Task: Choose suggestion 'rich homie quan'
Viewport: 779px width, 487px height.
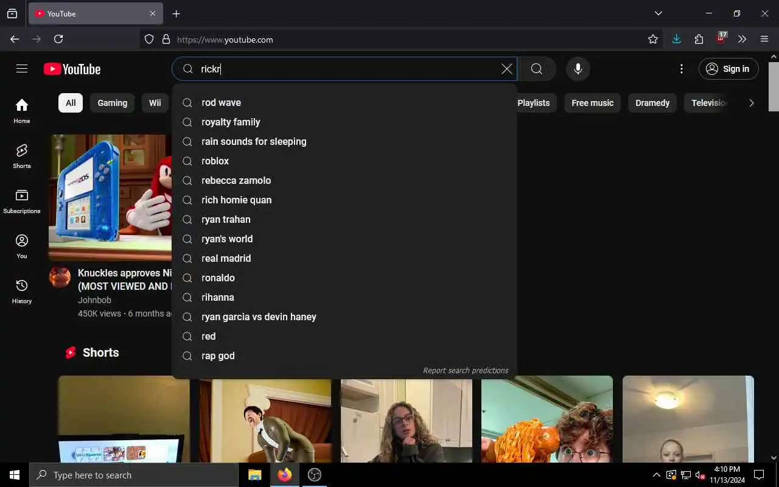Action: (x=344, y=200)
